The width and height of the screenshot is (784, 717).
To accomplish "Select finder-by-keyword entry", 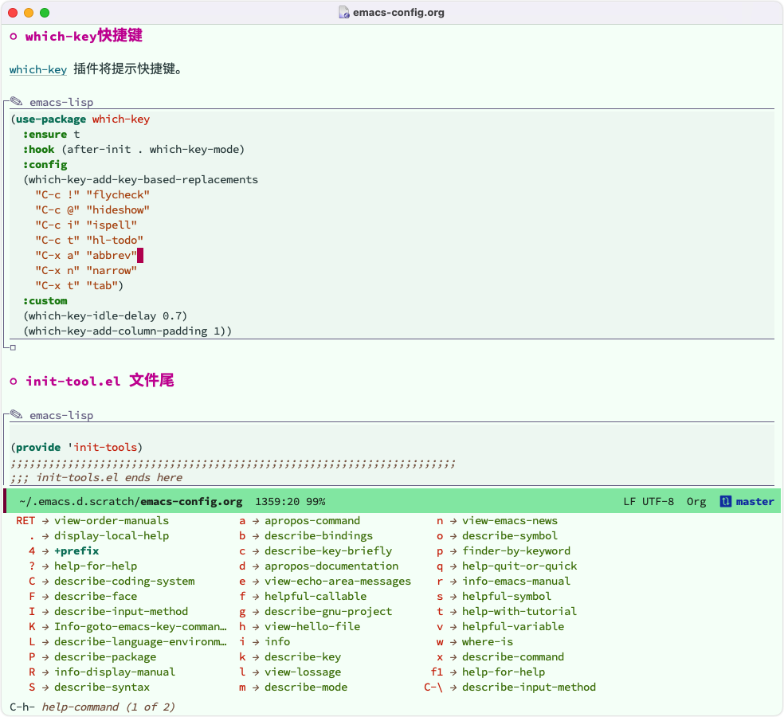I will [x=516, y=550].
